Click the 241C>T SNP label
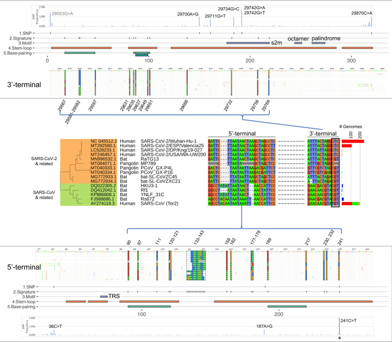The image size is (392, 342). pos(348,321)
